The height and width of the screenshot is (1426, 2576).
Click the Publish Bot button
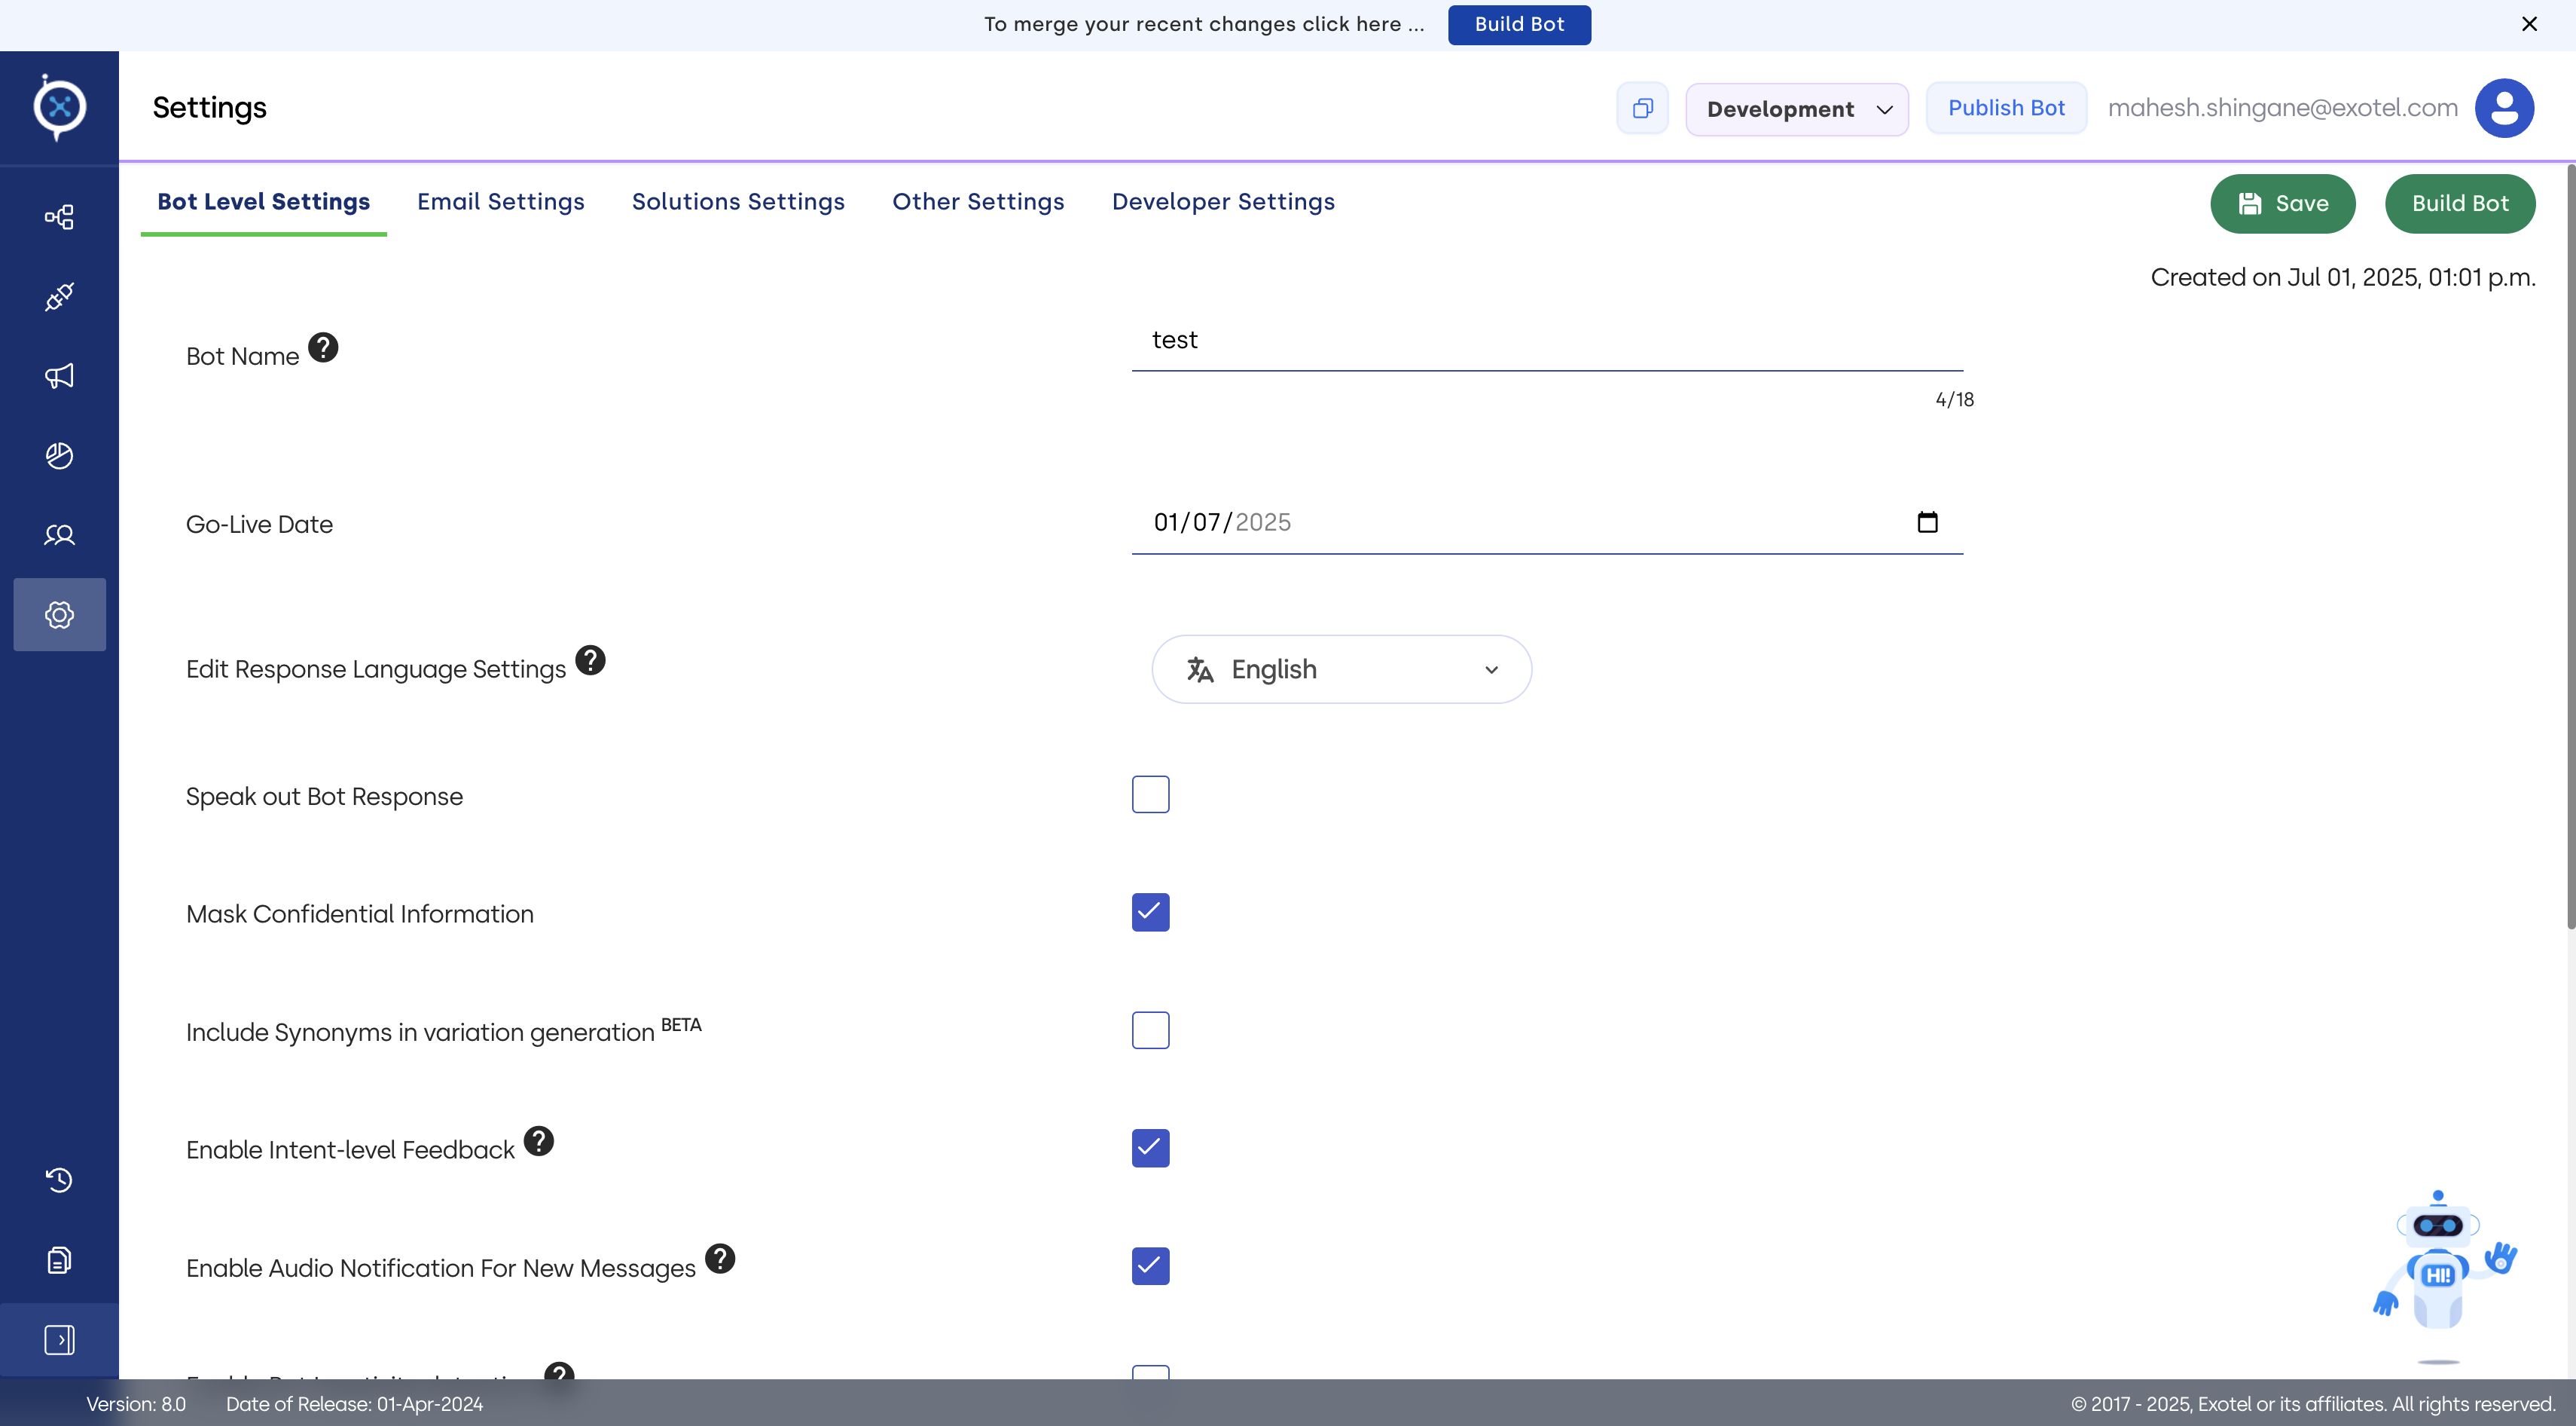click(2005, 108)
